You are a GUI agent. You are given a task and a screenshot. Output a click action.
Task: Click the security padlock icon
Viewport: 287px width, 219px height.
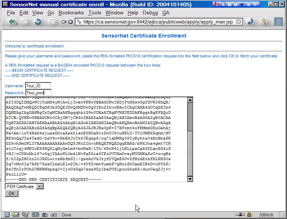[x=249, y=215]
